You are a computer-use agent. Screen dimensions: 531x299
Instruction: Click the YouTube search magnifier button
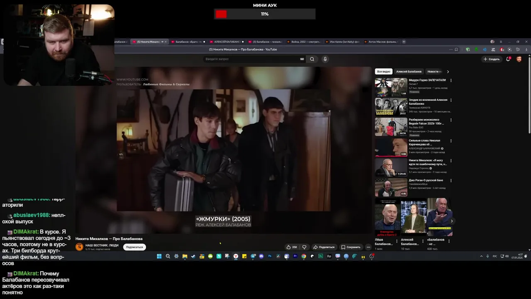click(312, 59)
